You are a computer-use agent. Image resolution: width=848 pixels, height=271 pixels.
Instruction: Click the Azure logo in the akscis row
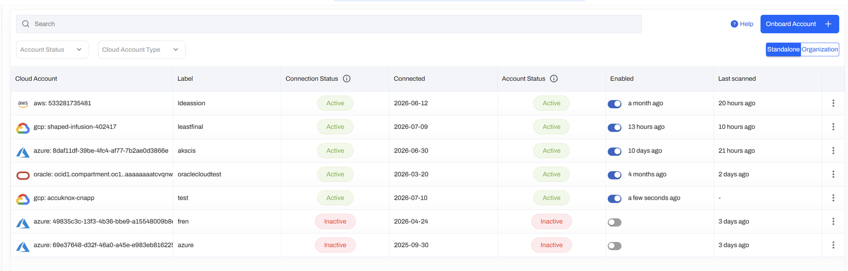[x=23, y=152]
